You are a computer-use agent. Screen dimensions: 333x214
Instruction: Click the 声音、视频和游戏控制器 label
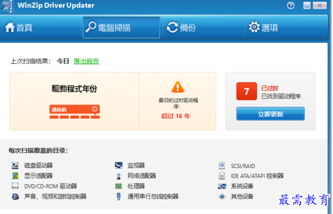point(55,197)
